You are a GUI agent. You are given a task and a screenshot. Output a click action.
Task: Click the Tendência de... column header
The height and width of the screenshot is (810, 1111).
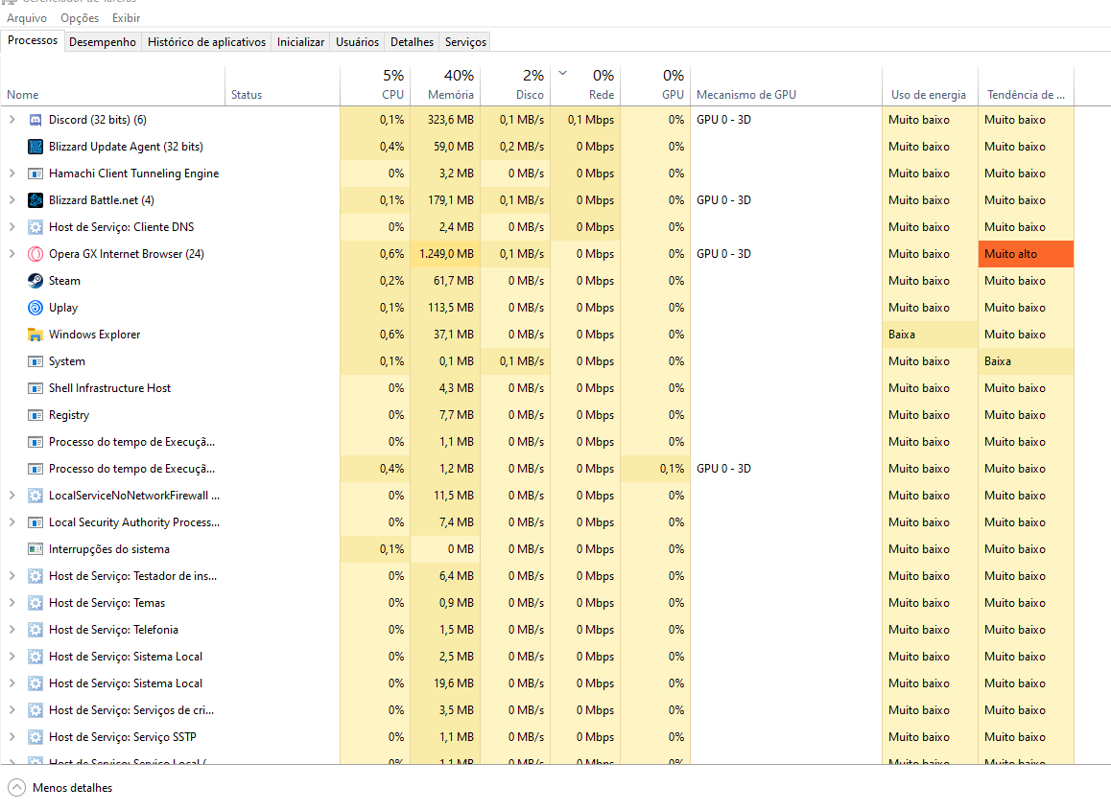point(1026,86)
